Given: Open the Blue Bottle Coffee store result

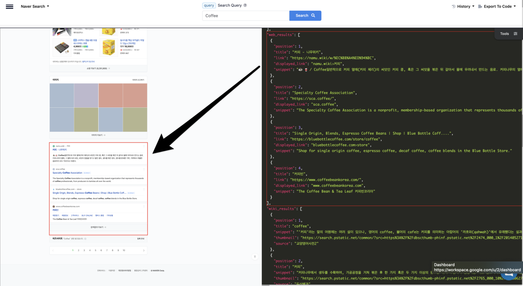Looking at the screenshot, I should coord(89,193).
